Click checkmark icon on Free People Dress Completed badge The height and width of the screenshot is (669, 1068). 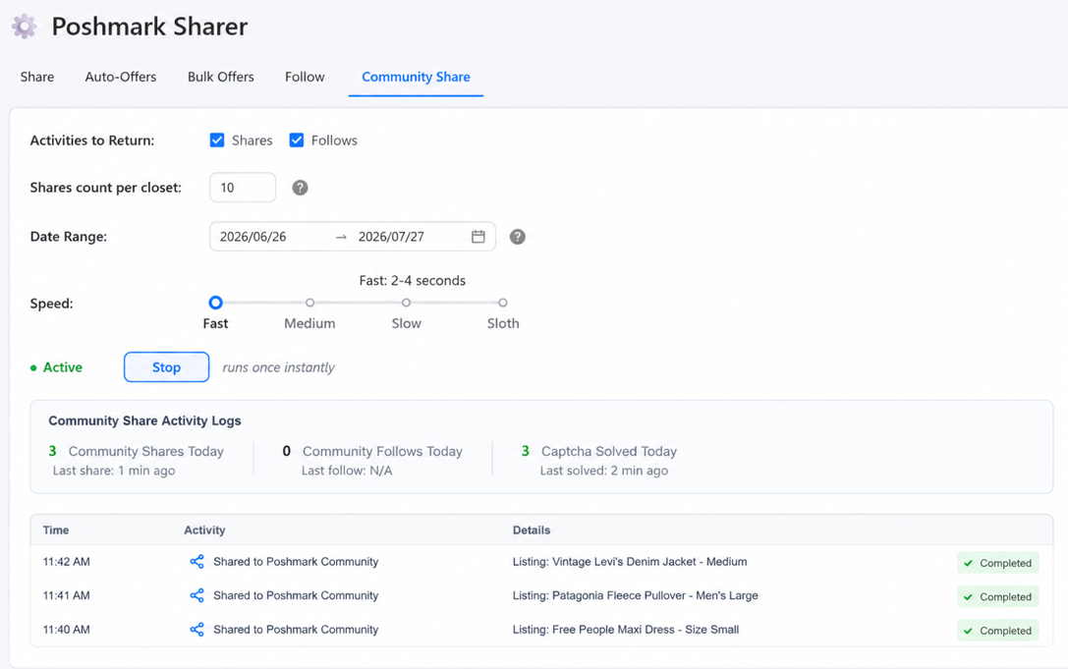[x=968, y=631]
